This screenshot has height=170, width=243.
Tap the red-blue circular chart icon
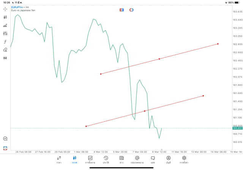click(x=131, y=10)
